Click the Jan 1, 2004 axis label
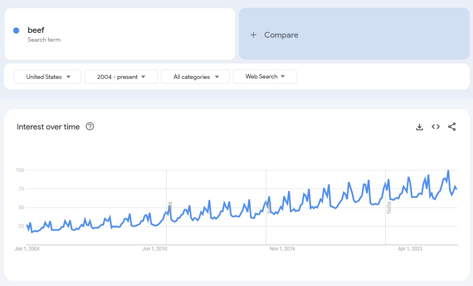Viewport: 473px width, 286px height. [27, 249]
